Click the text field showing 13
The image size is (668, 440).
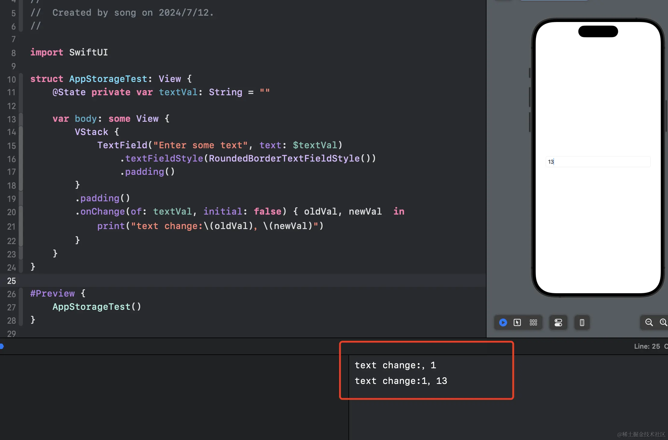(597, 162)
